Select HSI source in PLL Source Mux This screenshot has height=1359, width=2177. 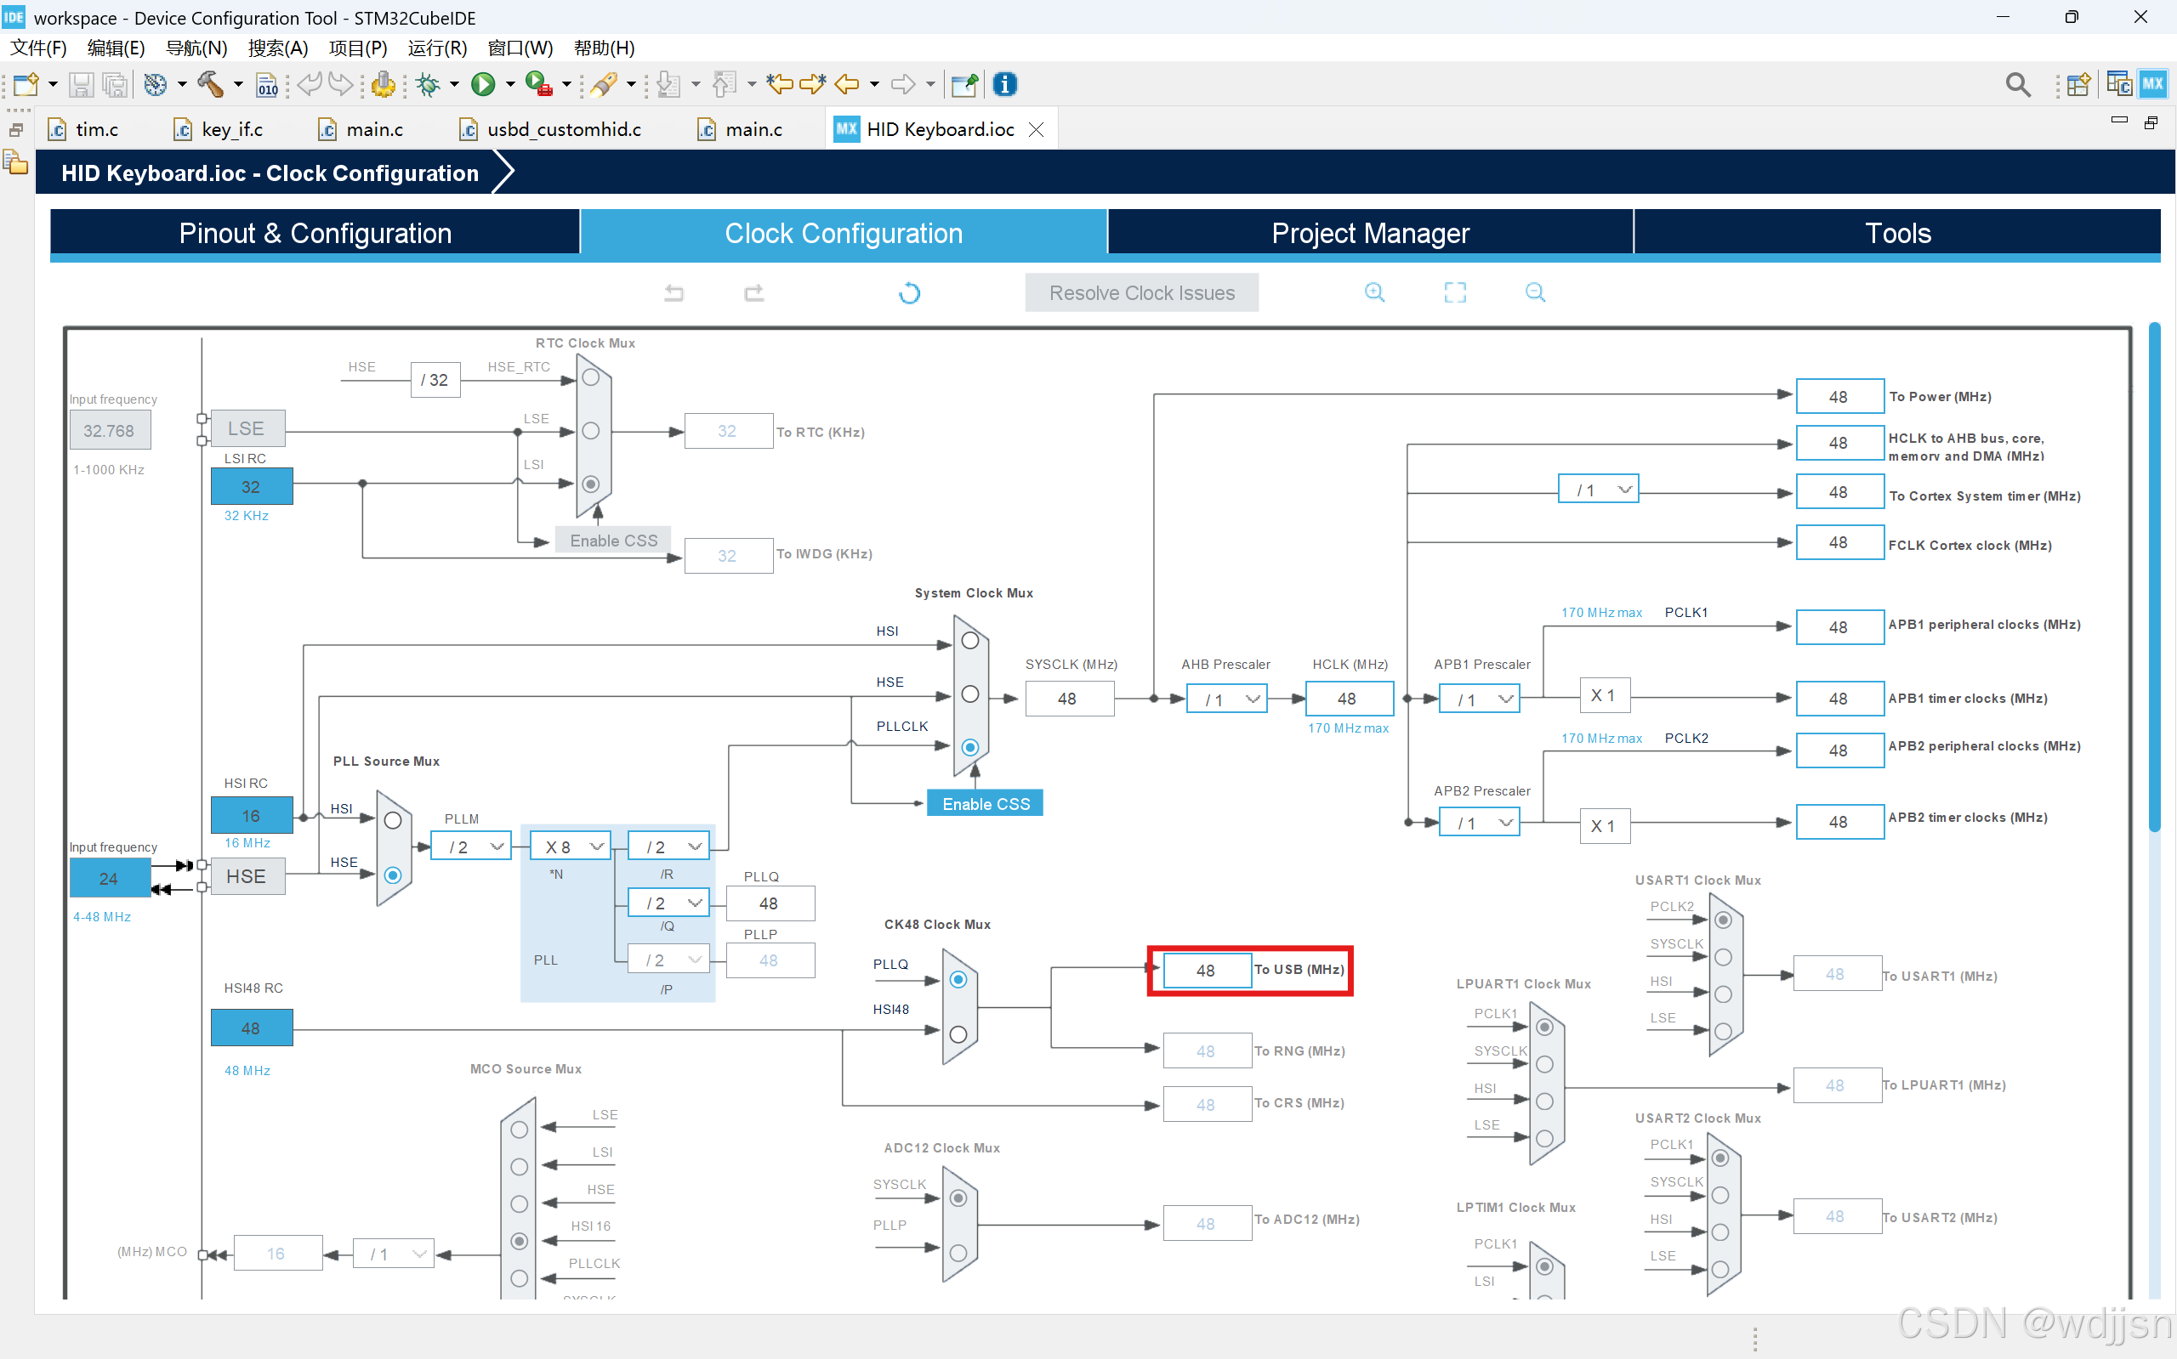pyautogui.click(x=392, y=819)
